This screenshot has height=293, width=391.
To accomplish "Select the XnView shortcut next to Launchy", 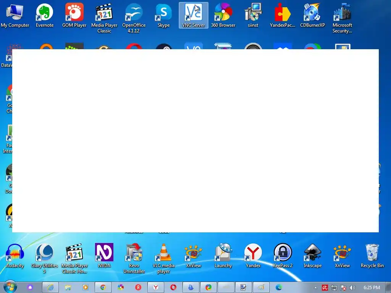I will tap(194, 256).
